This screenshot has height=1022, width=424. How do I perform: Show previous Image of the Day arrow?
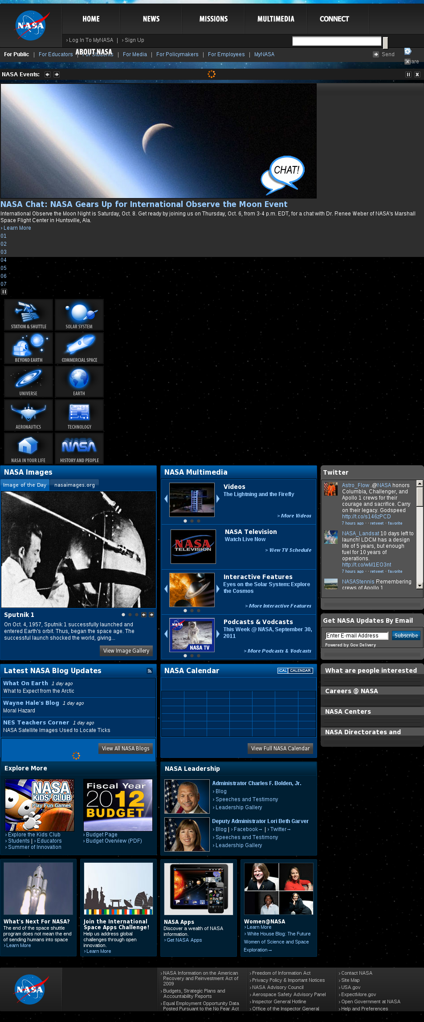point(144,615)
